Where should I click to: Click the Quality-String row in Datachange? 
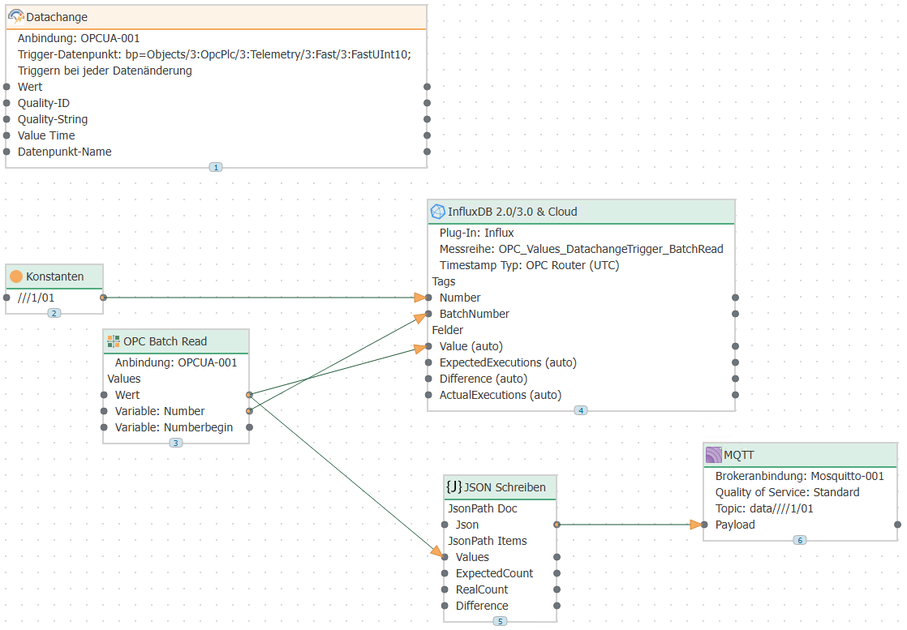pyautogui.click(x=53, y=119)
